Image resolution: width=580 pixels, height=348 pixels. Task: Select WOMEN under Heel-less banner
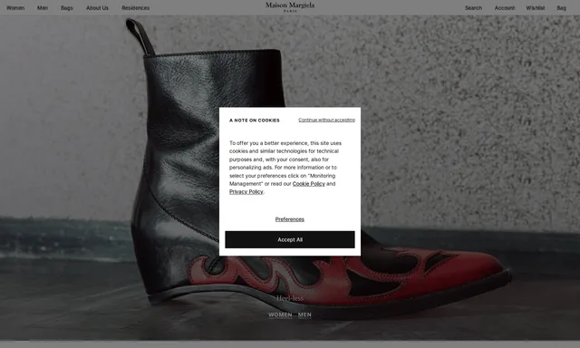pyautogui.click(x=280, y=314)
